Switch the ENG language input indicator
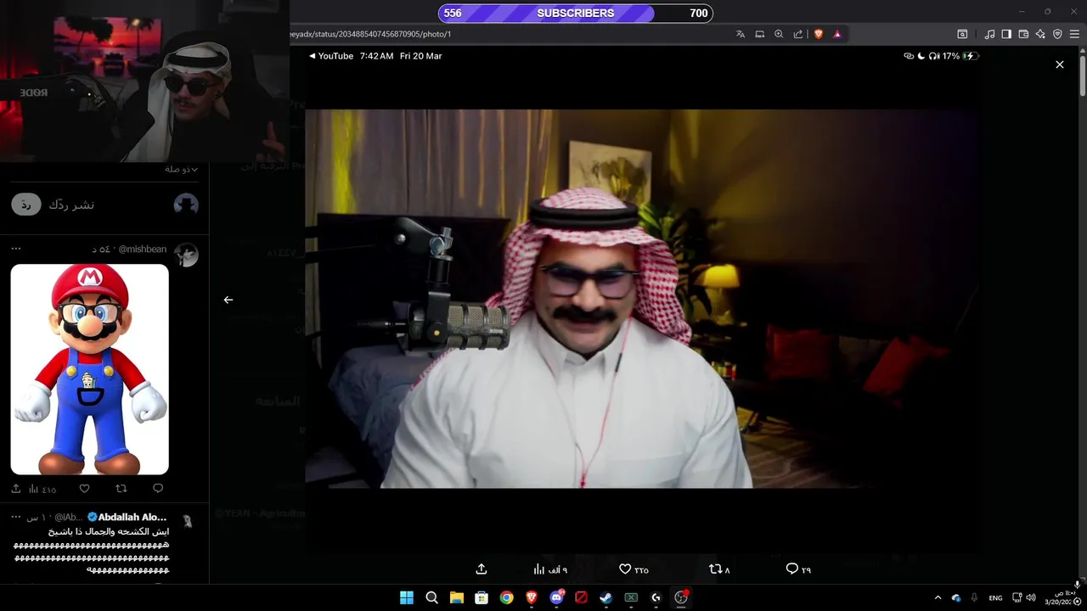 point(996,597)
